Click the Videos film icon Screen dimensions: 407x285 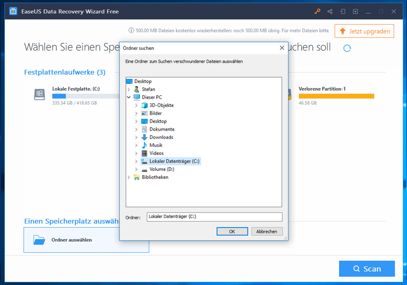tap(144, 153)
